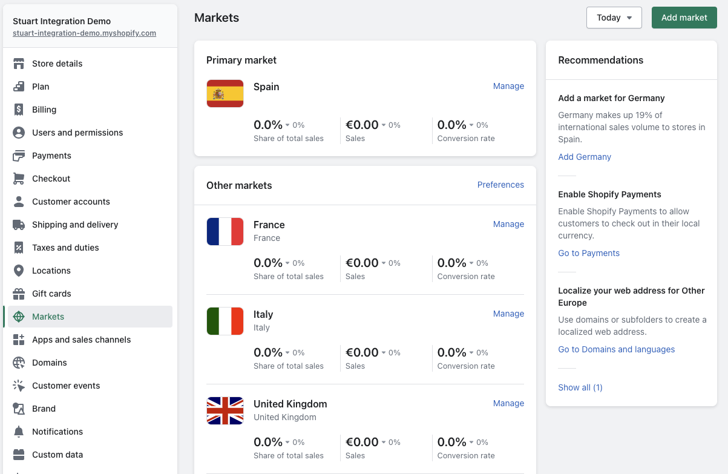Click Manage link for Italy
The height and width of the screenshot is (474, 728).
[x=508, y=314]
